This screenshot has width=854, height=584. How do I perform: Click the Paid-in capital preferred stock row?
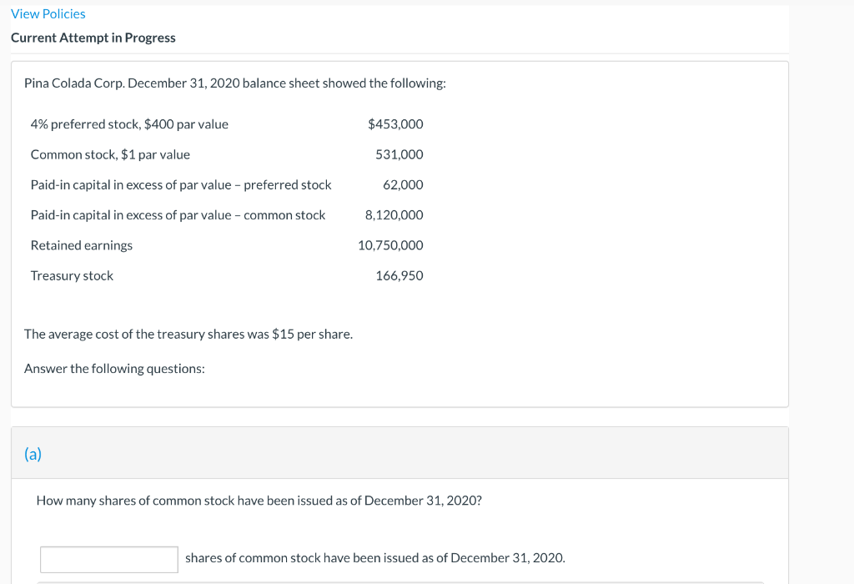[180, 184]
